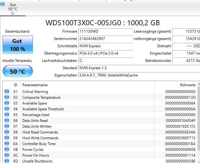Click raw value 000000000018A
This screenshot has height=163, width=200.
(180, 144)
